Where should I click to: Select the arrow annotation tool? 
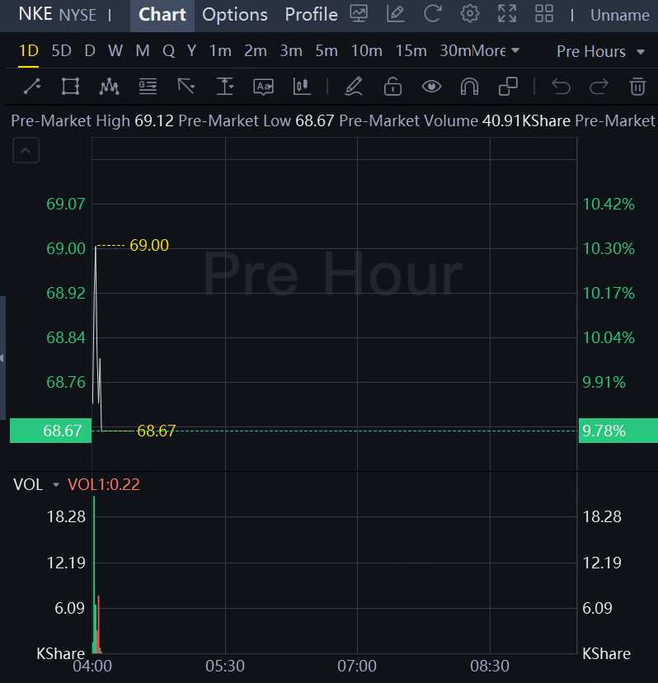[186, 87]
